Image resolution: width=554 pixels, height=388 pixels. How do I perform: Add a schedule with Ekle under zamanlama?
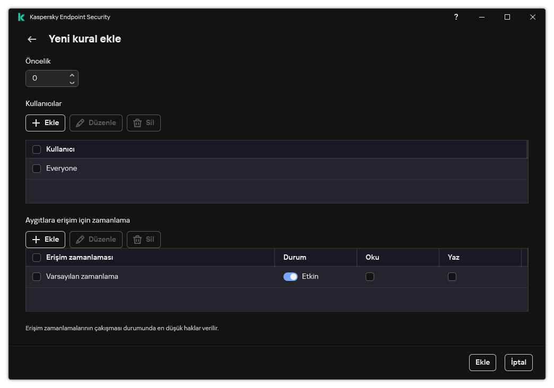(45, 240)
